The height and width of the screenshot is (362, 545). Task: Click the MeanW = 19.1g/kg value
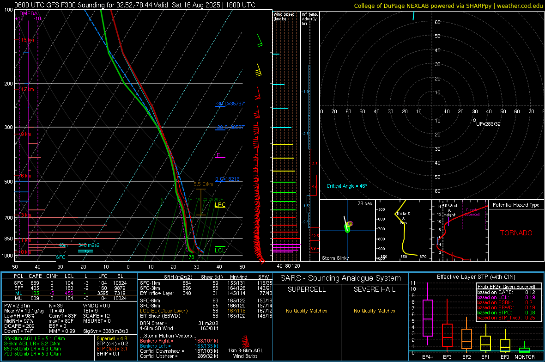point(24,311)
